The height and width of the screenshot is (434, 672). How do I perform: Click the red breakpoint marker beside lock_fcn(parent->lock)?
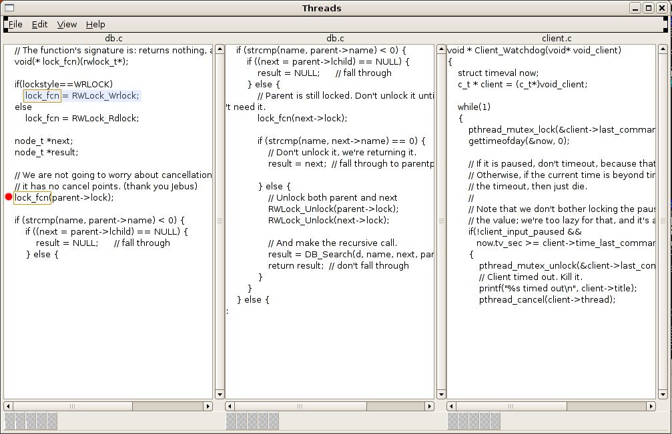point(9,197)
